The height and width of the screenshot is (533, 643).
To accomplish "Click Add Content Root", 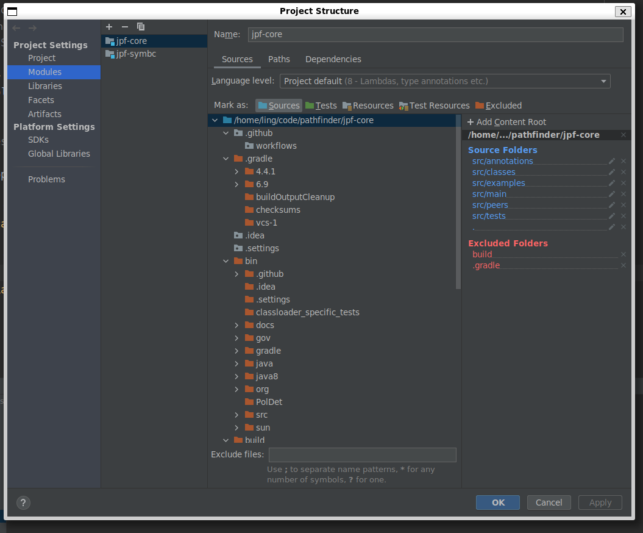I will click(506, 122).
